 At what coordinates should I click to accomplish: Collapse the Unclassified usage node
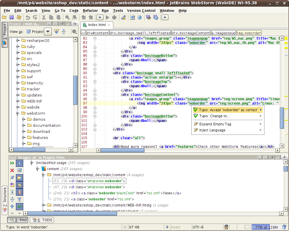[x=32, y=163]
